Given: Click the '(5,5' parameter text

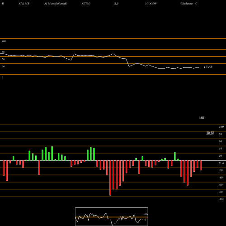Looking at the screenshot, I should point(116,4).
